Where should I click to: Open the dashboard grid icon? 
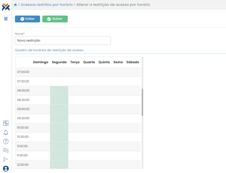(6, 123)
